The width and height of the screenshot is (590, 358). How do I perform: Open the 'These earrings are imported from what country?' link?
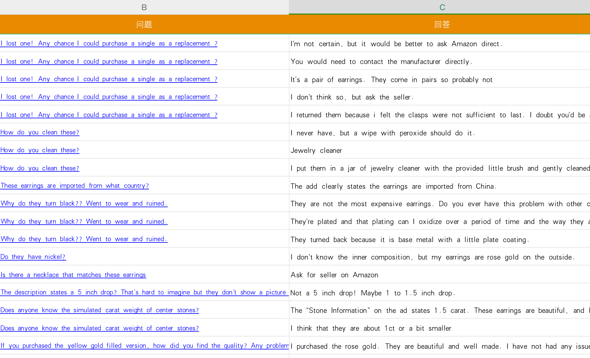(75, 186)
